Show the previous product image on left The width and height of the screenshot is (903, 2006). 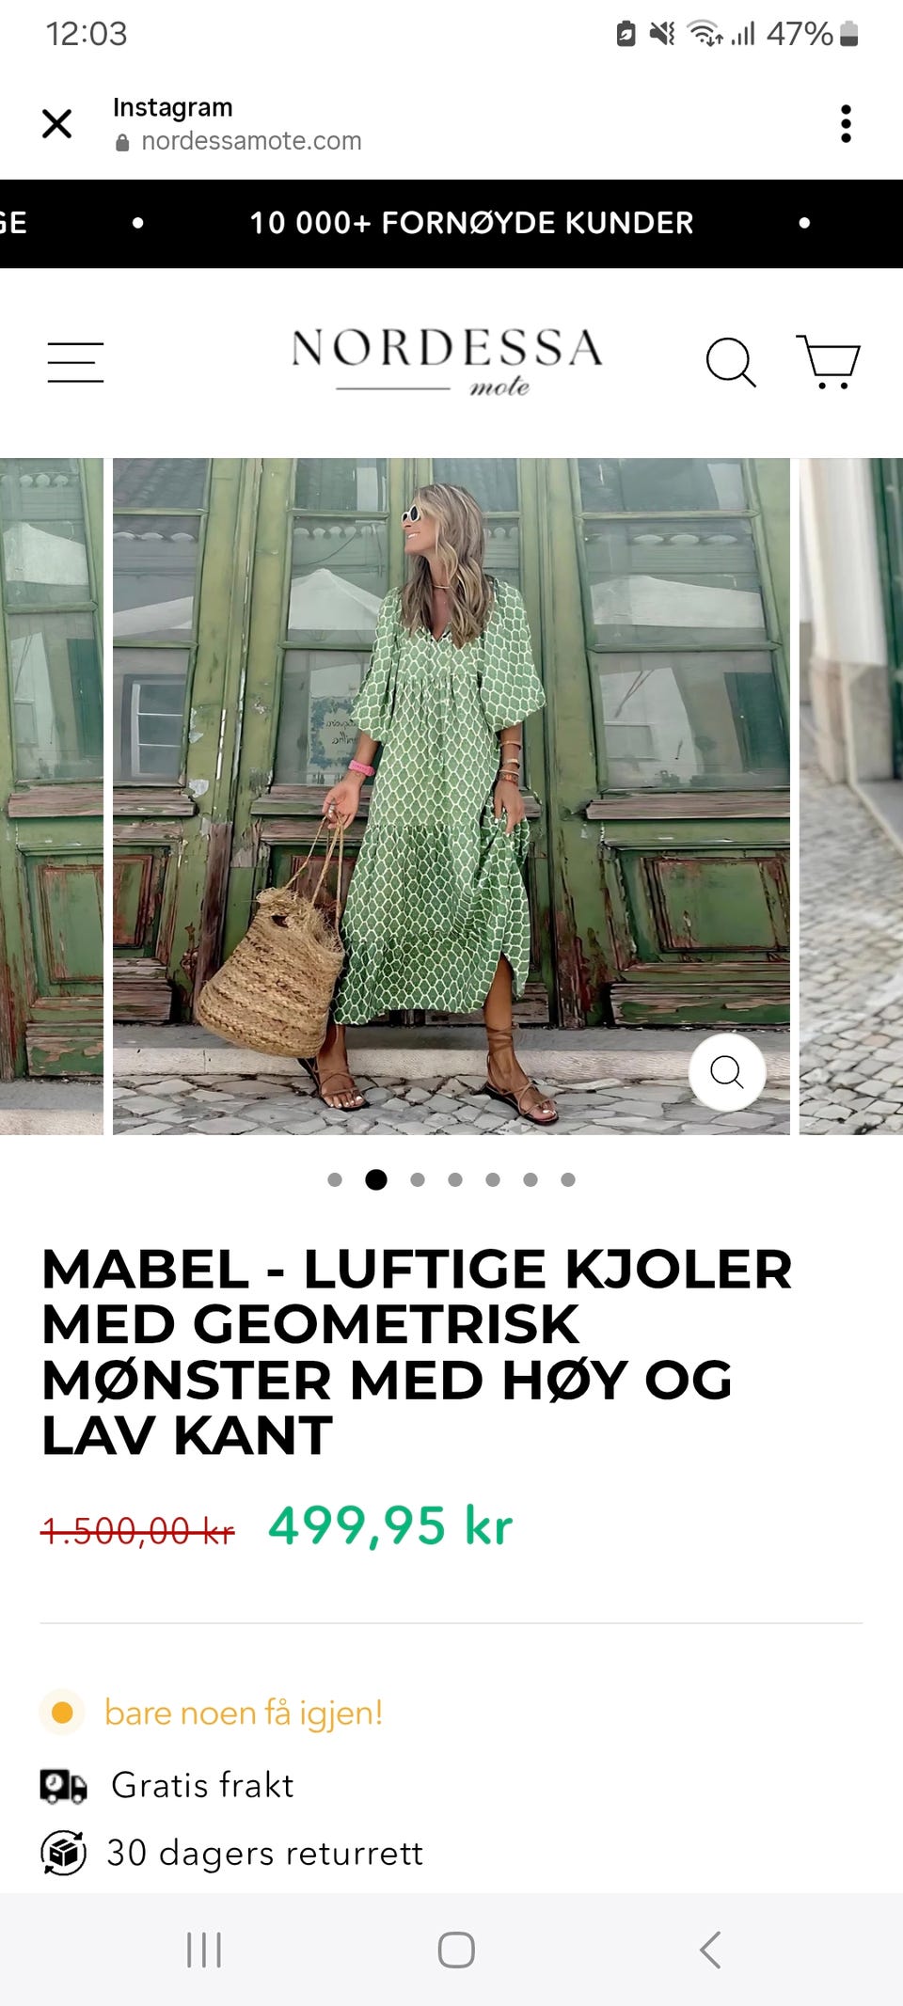click(52, 796)
